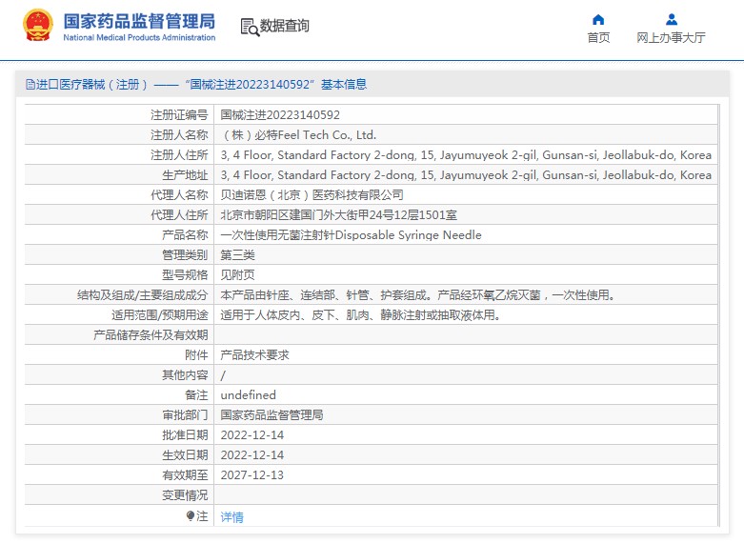Click the 第三类 management category value
Viewport: 744px width, 544px height.
point(238,255)
